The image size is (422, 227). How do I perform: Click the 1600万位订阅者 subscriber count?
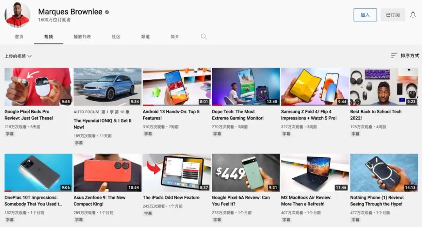54,20
